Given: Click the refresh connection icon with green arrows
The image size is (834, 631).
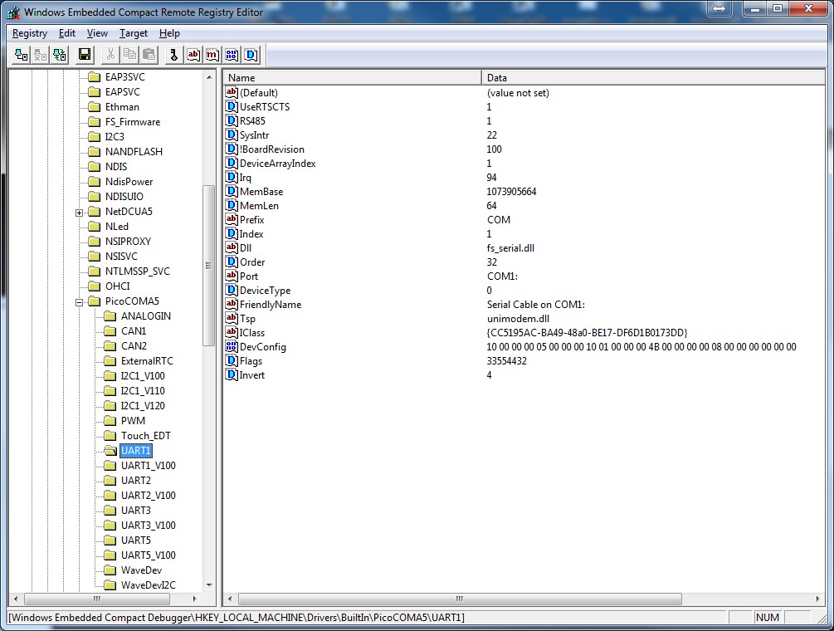Looking at the screenshot, I should [x=60, y=55].
